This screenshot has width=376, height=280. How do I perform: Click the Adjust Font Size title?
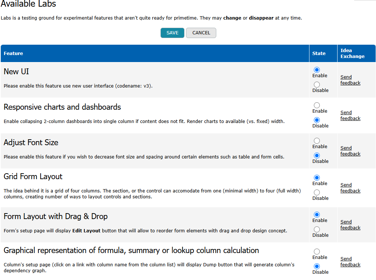coord(31,142)
